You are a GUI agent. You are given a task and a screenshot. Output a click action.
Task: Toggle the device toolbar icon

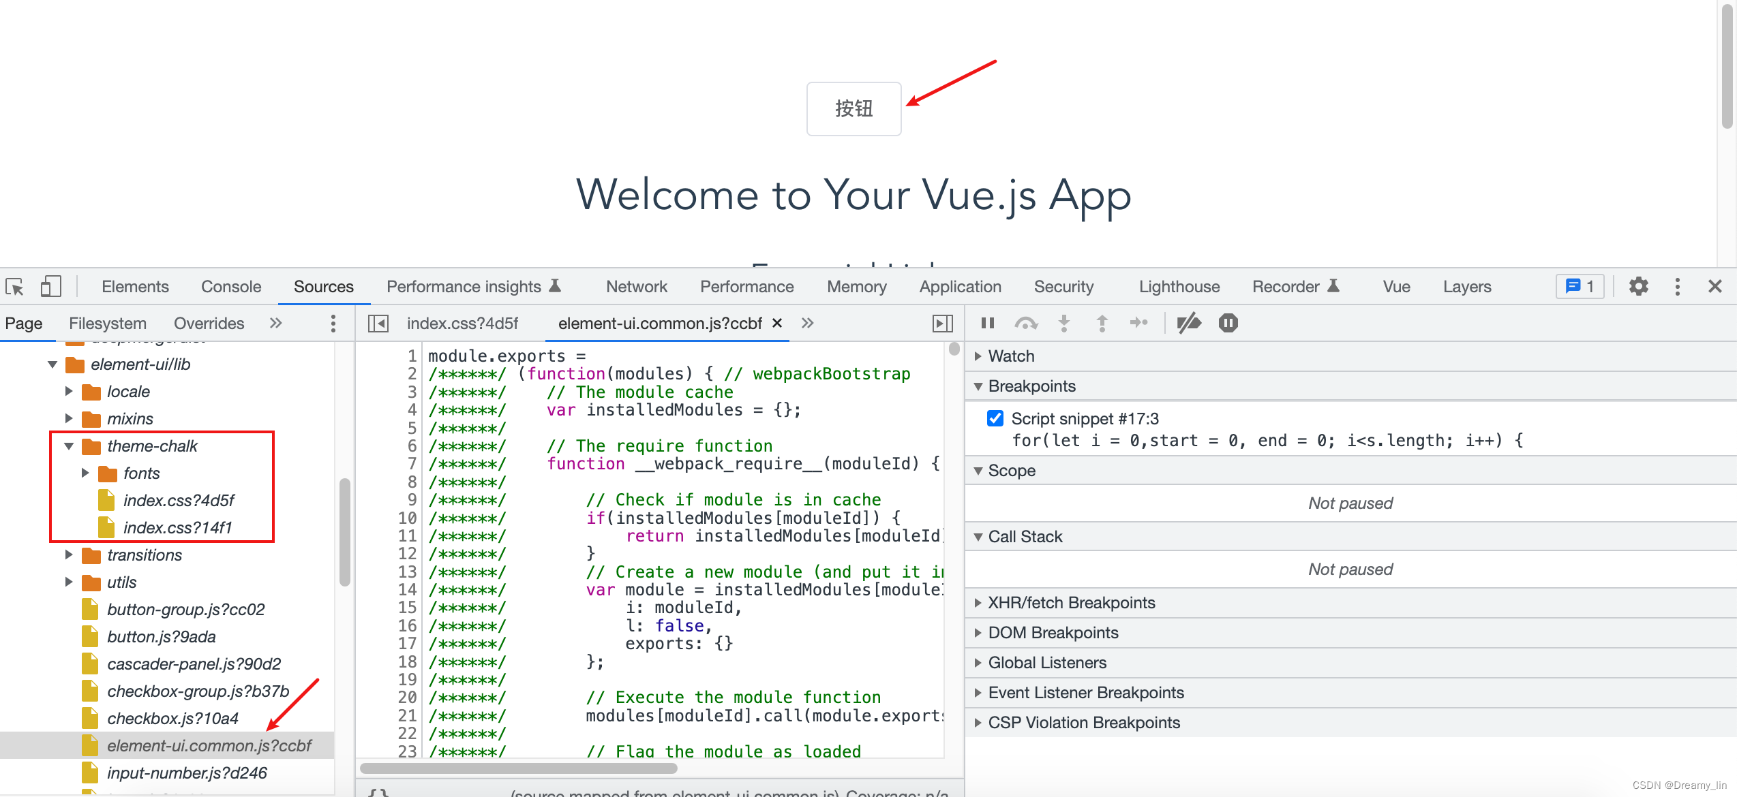50,287
